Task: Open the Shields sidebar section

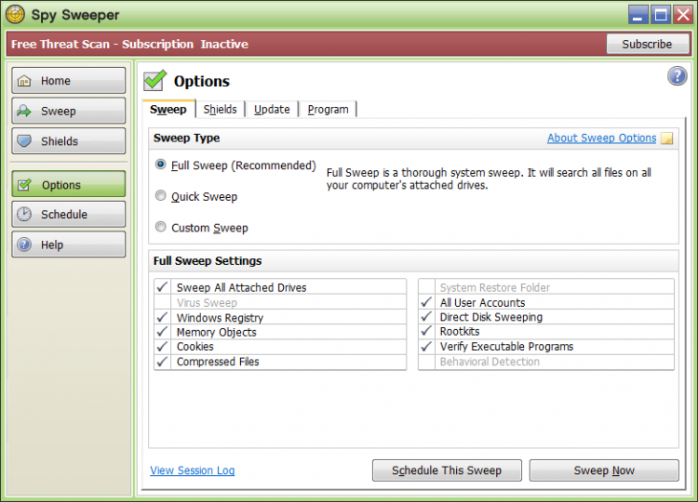Action: tap(69, 141)
